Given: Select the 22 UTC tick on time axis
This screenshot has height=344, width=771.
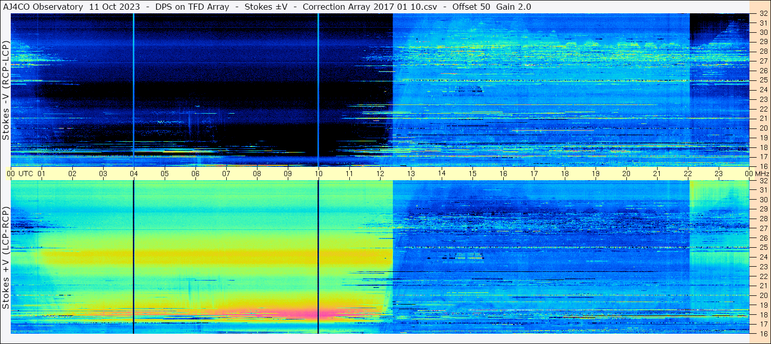Looking at the screenshot, I should [x=687, y=174].
